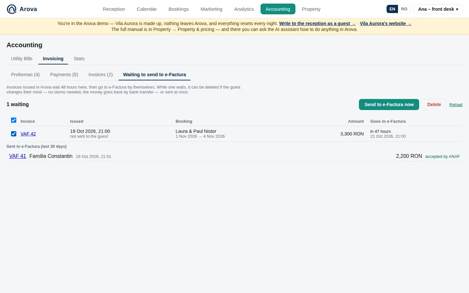Screen dimensions: 469x293
Task: Click the '19 Oct 2026, 21:00' issued date
Action: (x=90, y=131)
